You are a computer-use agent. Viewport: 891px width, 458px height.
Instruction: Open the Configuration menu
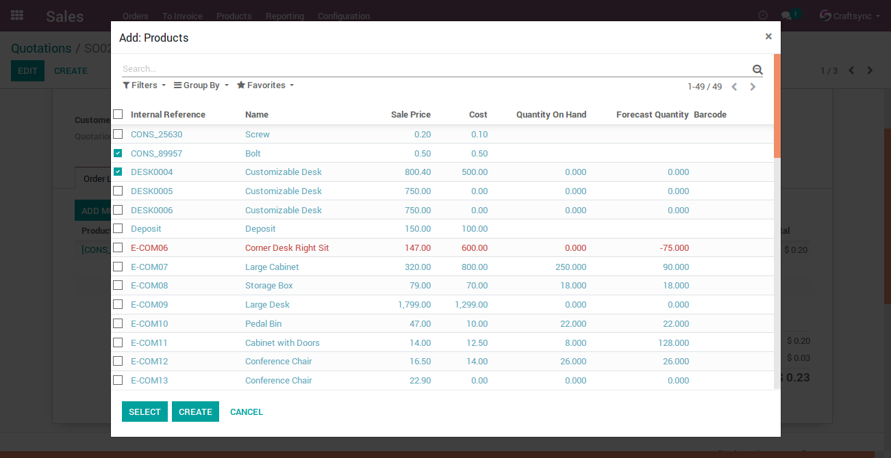pos(343,16)
